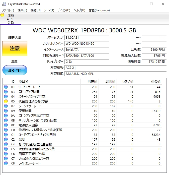This screenshot has height=175, width=169.
Task: Click blue status dot for ID C2 温度 row
Action: [6, 139]
